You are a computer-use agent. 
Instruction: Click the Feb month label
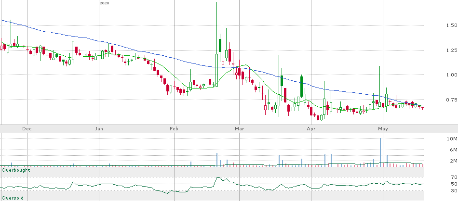174,129
